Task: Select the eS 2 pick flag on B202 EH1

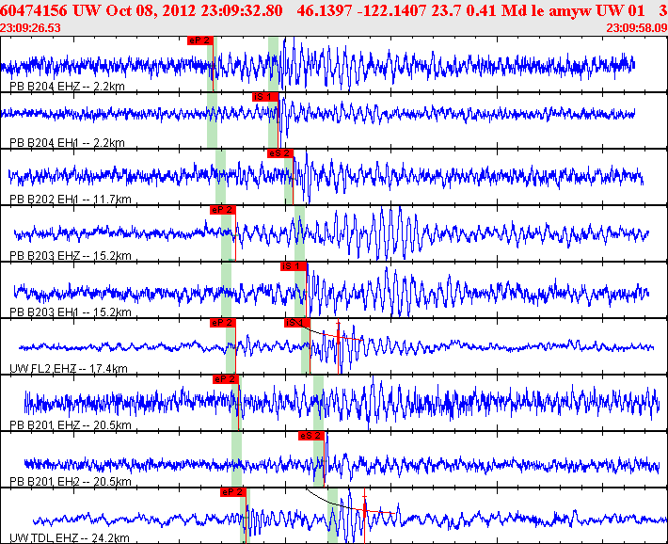Action: (280, 153)
